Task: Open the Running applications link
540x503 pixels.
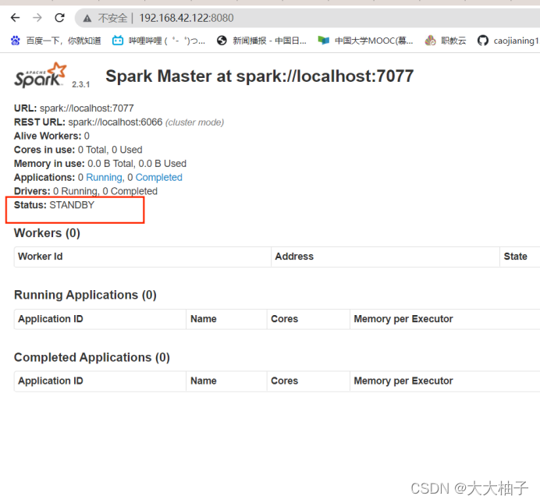Action: coord(104,177)
